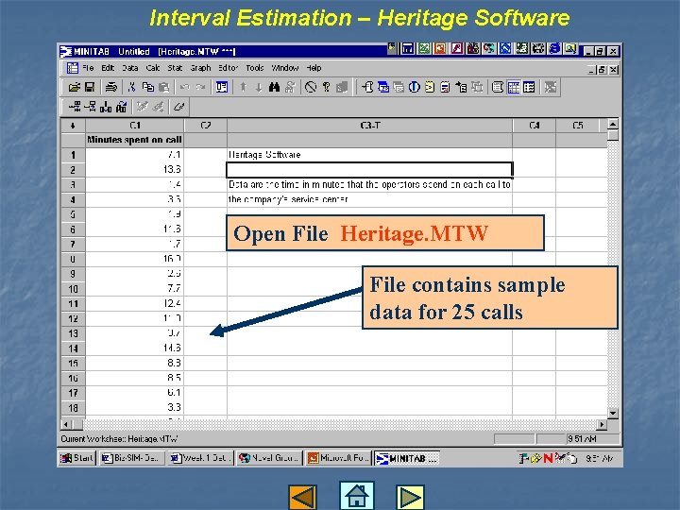The height and width of the screenshot is (510, 680).
Task: Click the Clear Cells eraser toolbar icon
Action: [x=178, y=106]
